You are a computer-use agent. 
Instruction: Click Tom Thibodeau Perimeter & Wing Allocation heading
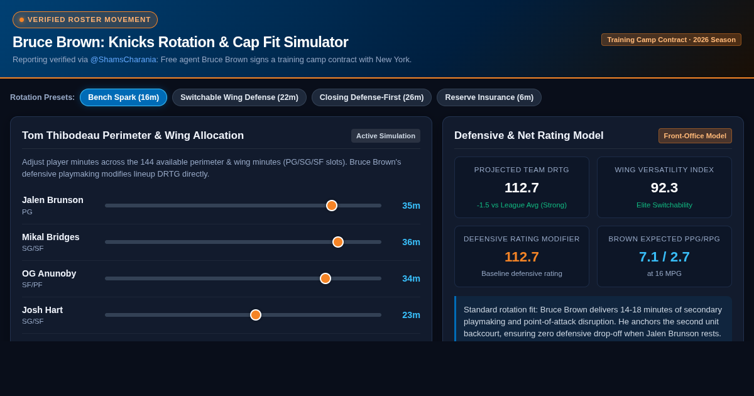(133, 136)
